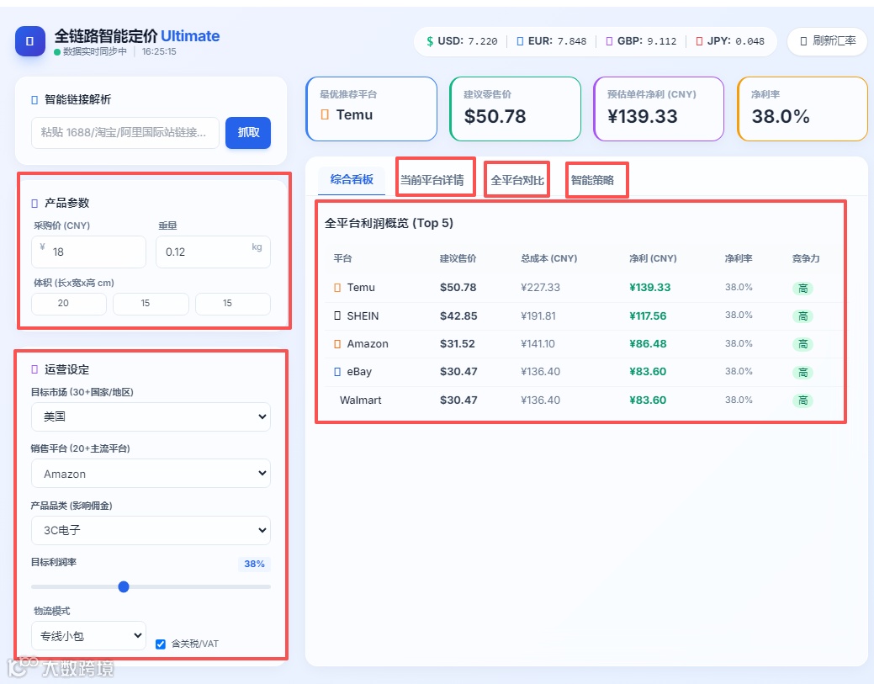This screenshot has height=684, width=874.
Task: Click the 高 badge in the Temu row
Action: [802, 289]
